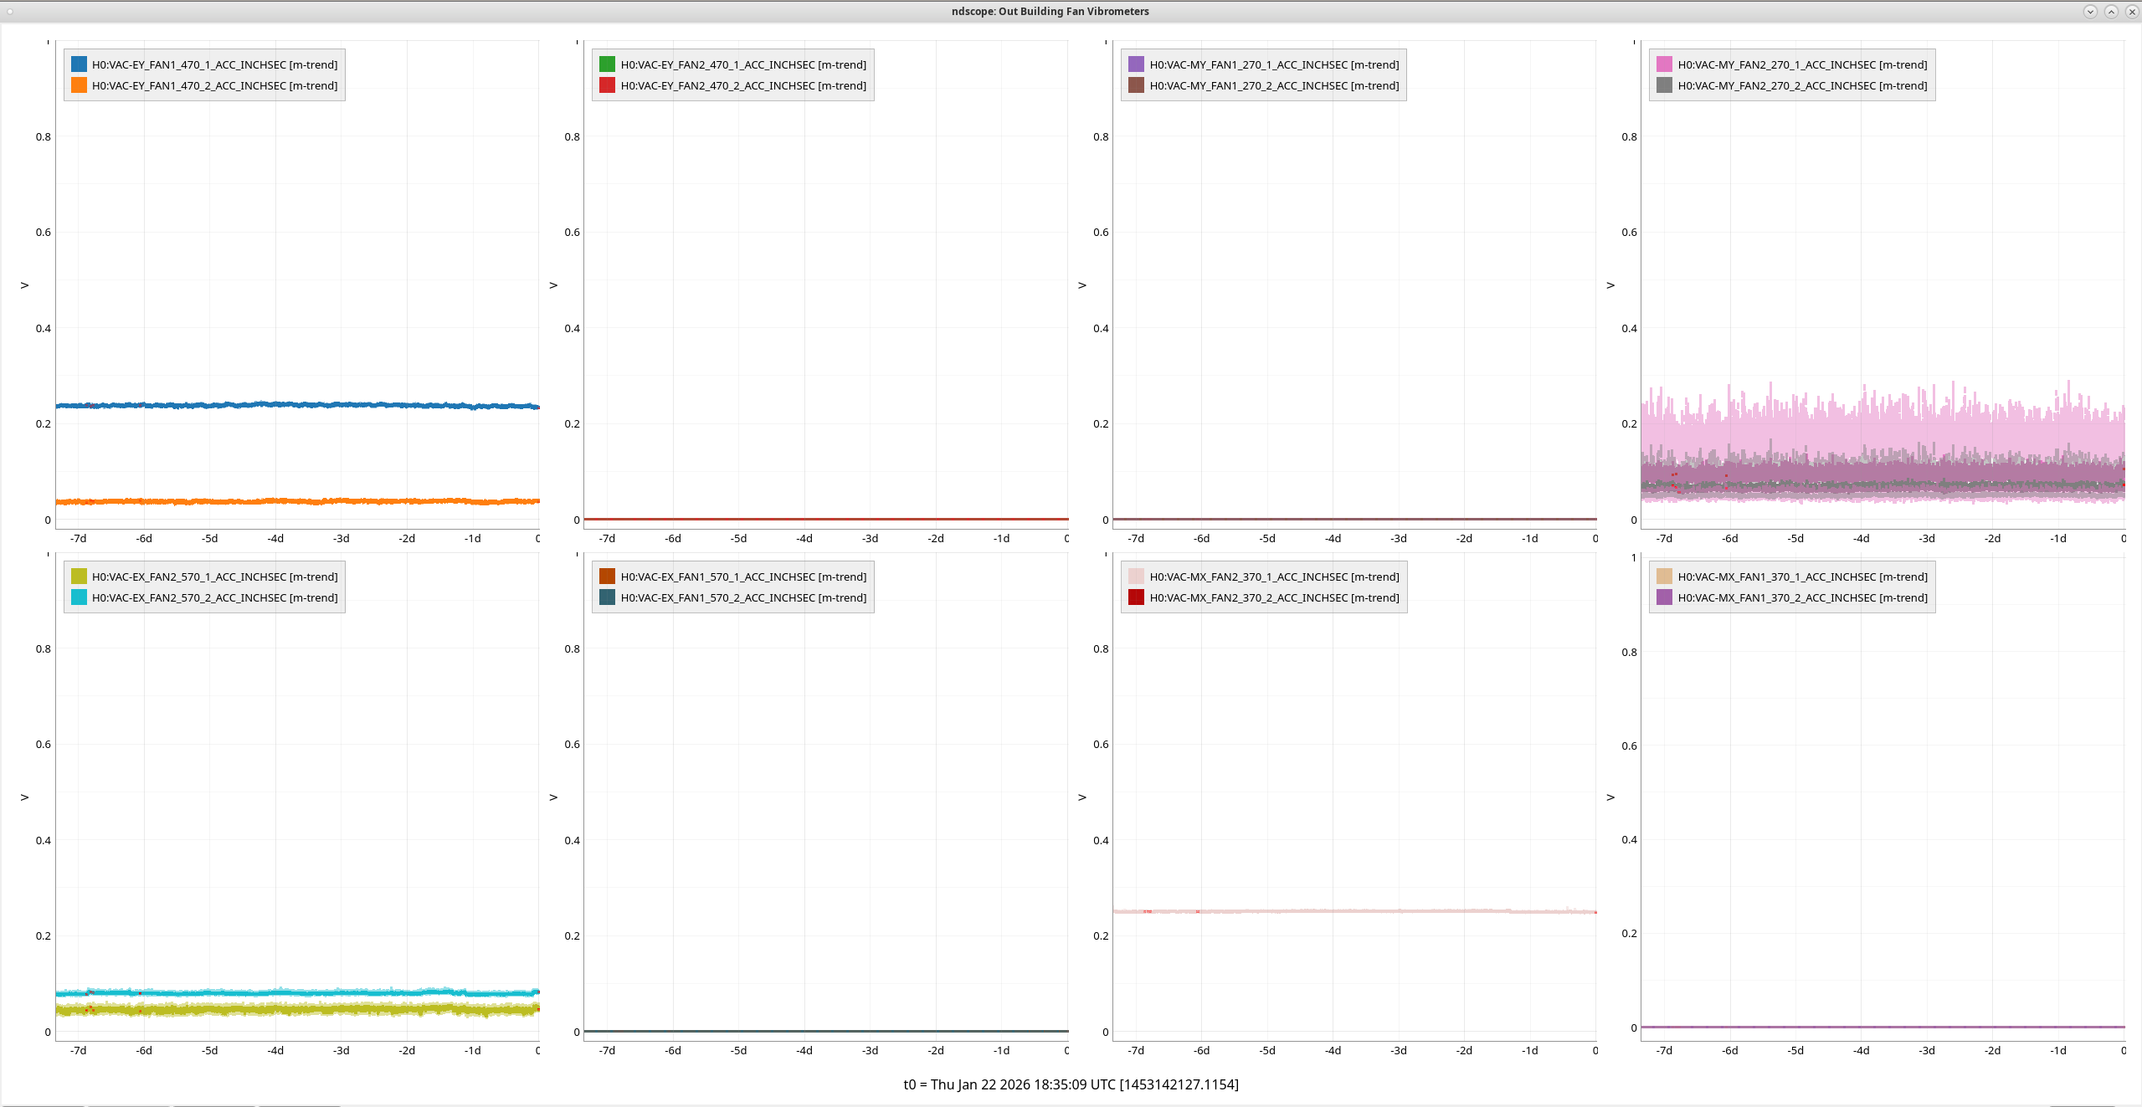
Task: Maximize the ndscope window
Action: pos(2111,12)
